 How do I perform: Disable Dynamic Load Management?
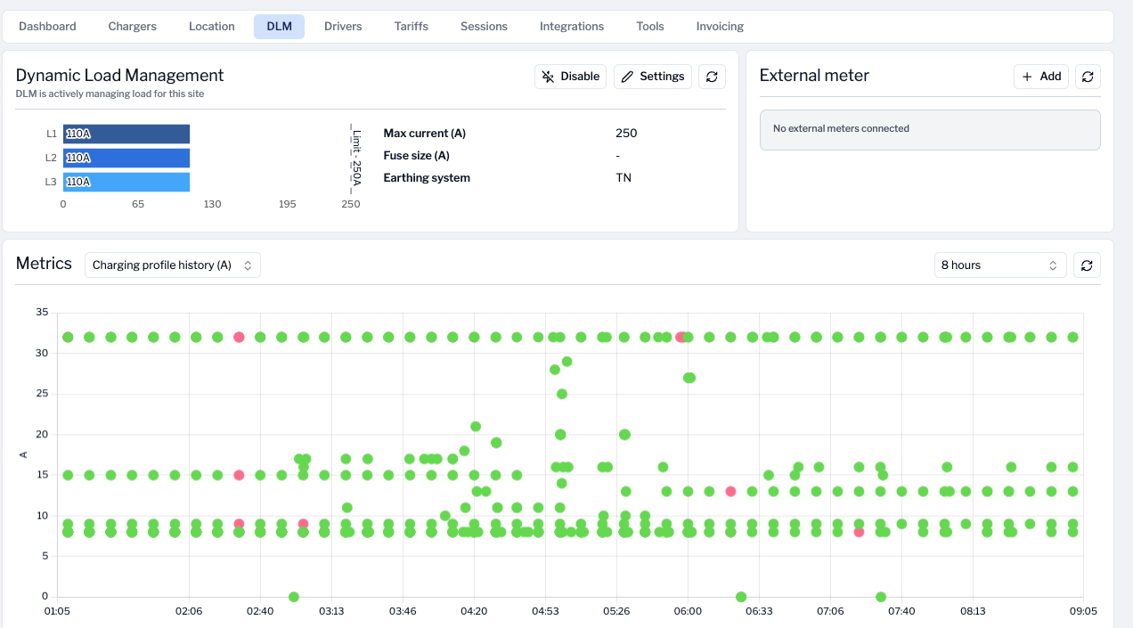click(570, 76)
